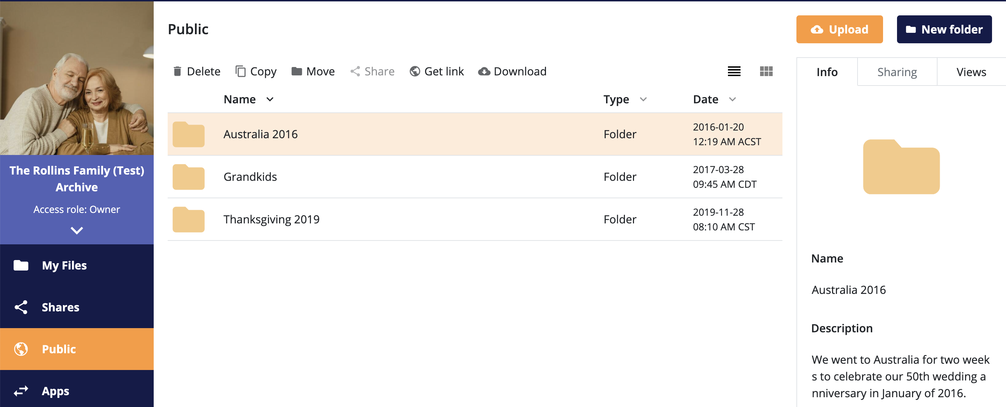The height and width of the screenshot is (407, 1006).
Task: Sort files by Name column chevron
Action: 270,99
